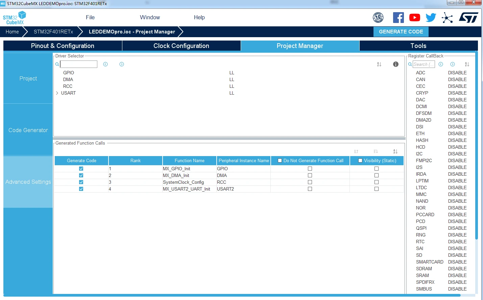Switch to Clock Configuration tab
The image size is (483, 300).
click(182, 46)
